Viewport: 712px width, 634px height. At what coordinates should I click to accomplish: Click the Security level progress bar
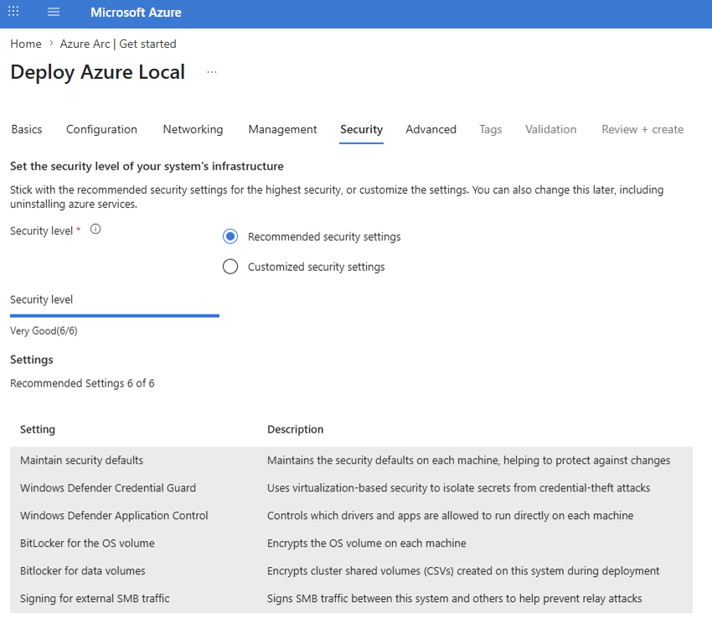115,315
